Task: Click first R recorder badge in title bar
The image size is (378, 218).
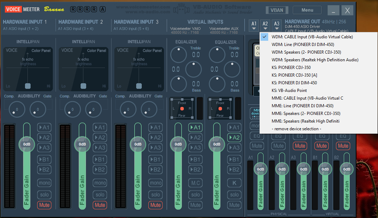Action: coord(73,9)
